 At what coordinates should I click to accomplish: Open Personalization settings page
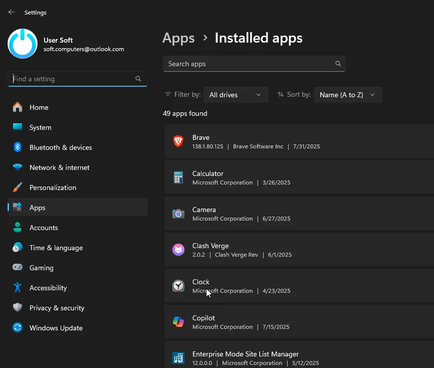tap(53, 188)
